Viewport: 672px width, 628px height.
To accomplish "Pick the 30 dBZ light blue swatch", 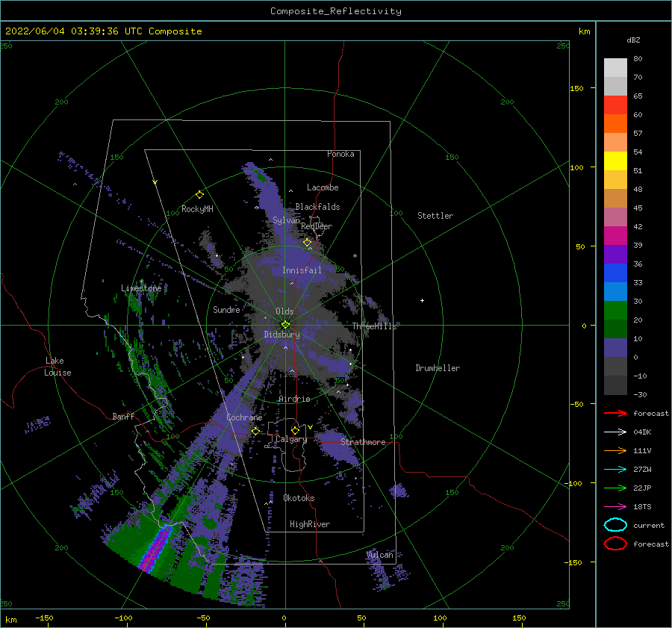I will 615,291.
